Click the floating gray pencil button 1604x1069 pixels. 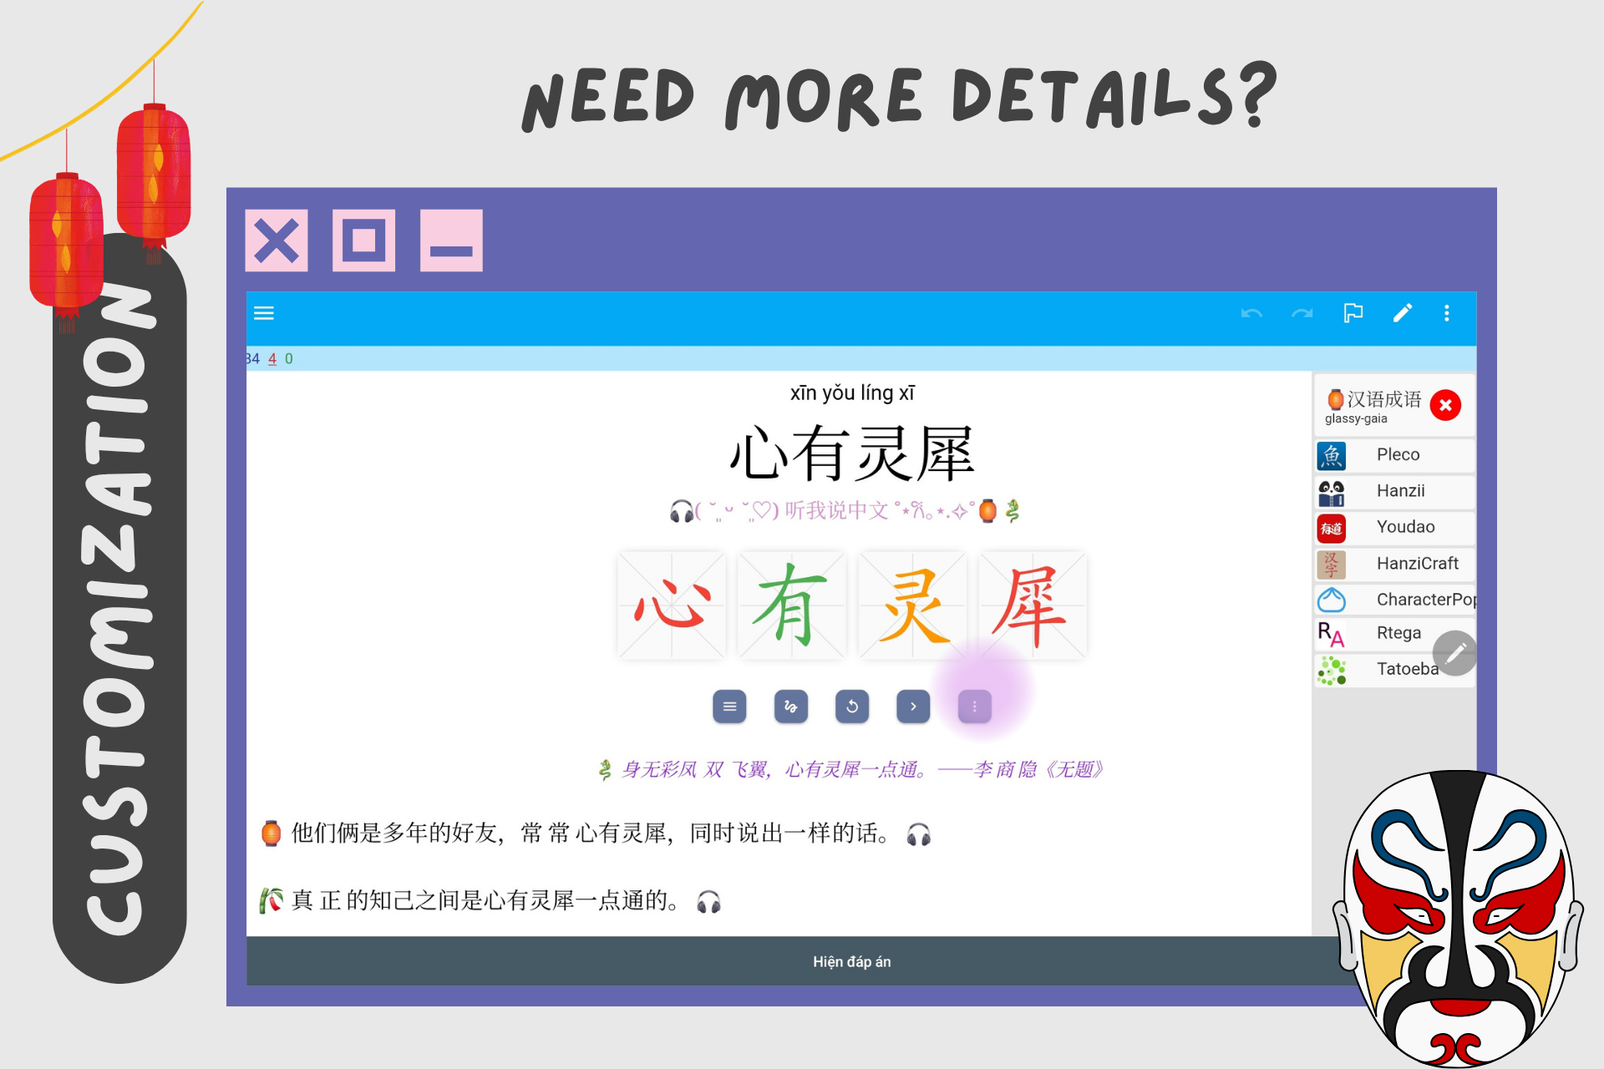tap(1454, 653)
